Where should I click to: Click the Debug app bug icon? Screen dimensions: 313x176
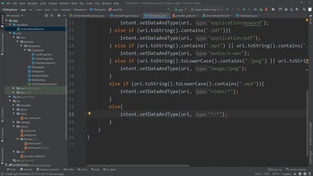click(244, 9)
